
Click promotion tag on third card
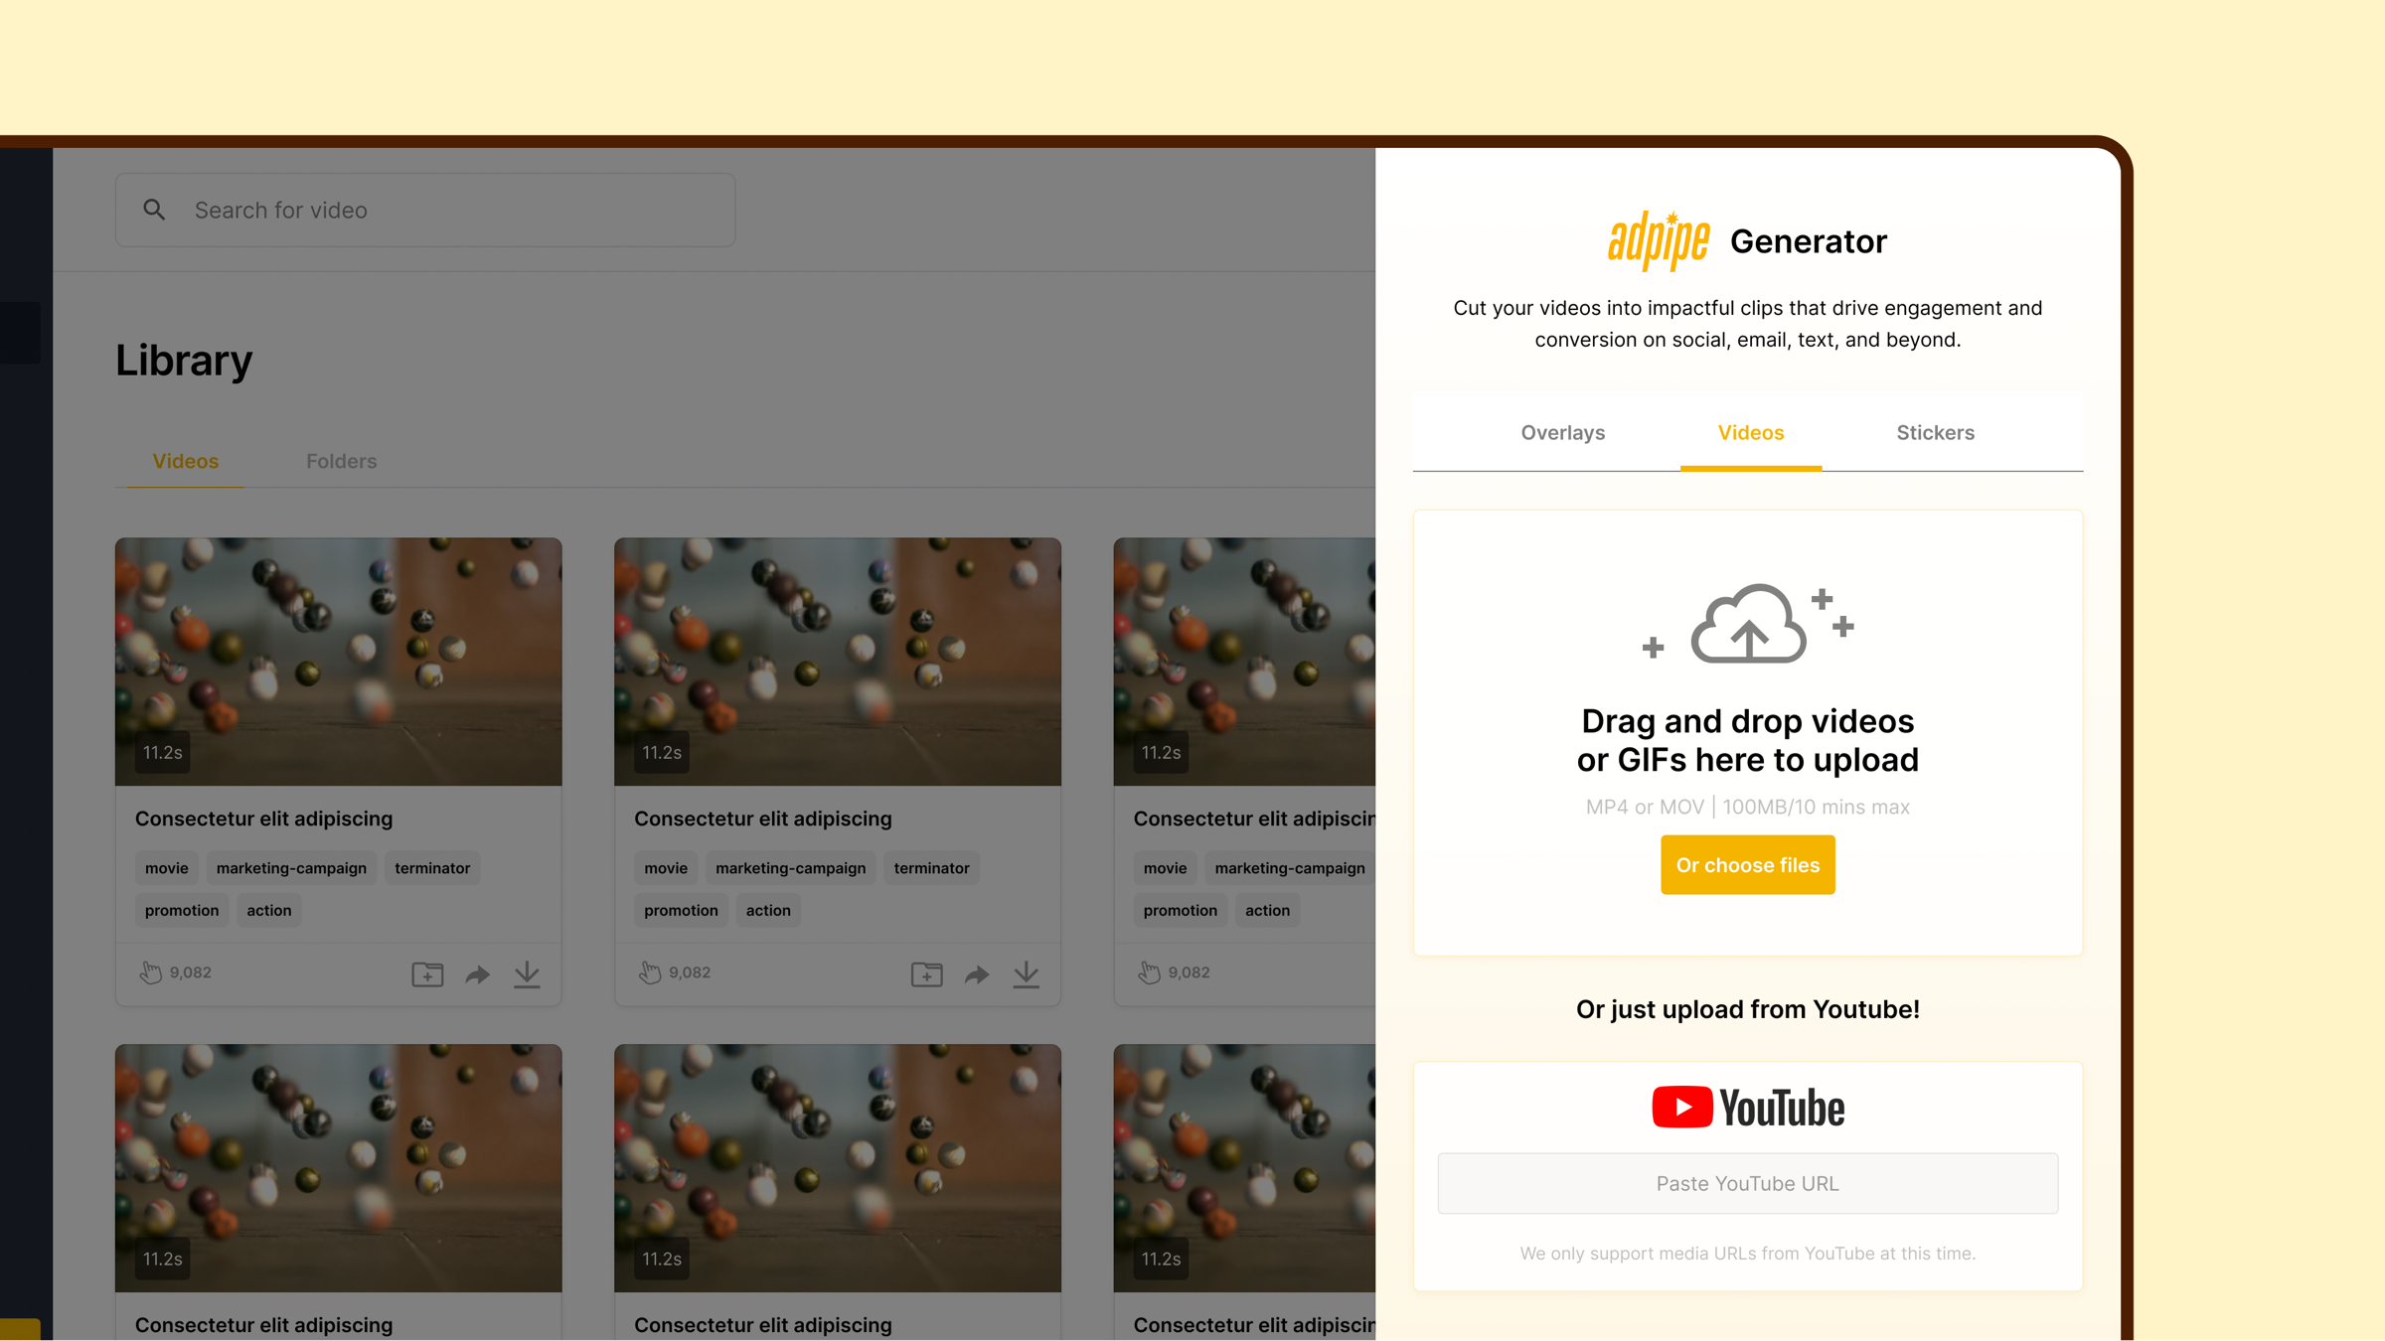click(1180, 910)
